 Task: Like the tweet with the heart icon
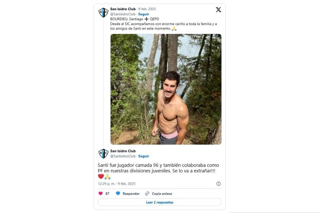[x=100, y=194]
